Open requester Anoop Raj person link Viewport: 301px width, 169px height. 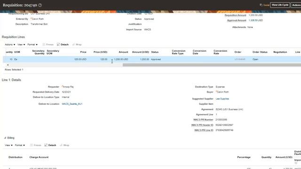68,87
